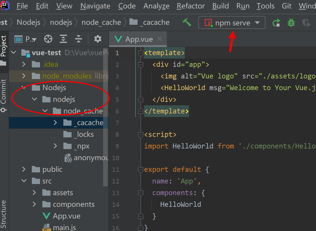Image resolution: width=316 pixels, height=231 pixels.
Task: Collapse the lowercase nodejs folder
Action: (x=34, y=99)
